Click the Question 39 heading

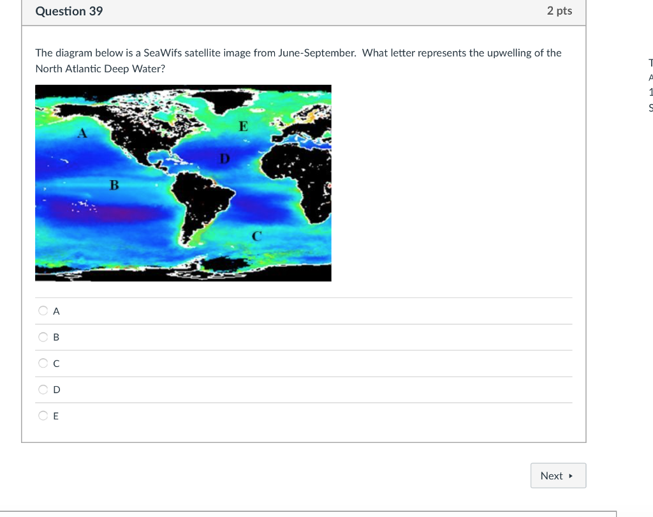(69, 11)
